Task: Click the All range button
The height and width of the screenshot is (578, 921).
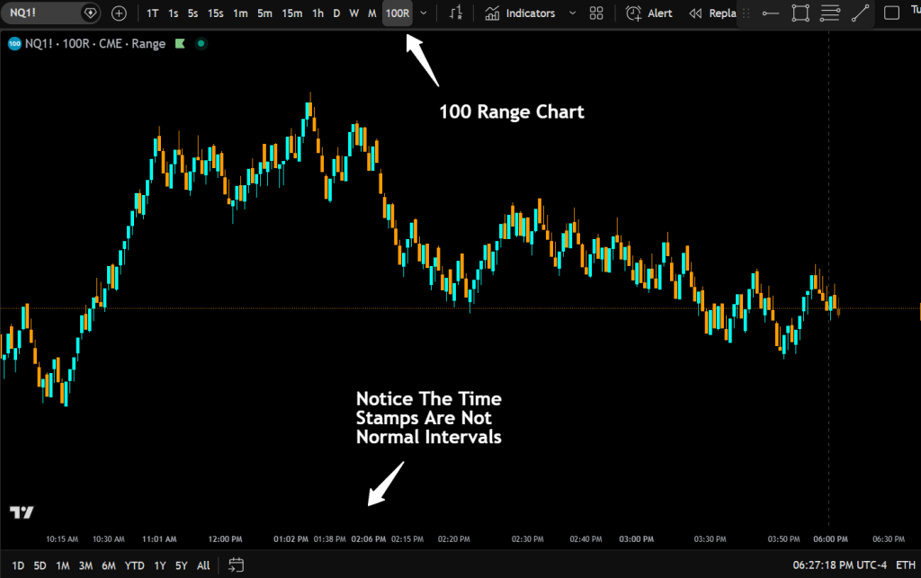Action: 202,565
